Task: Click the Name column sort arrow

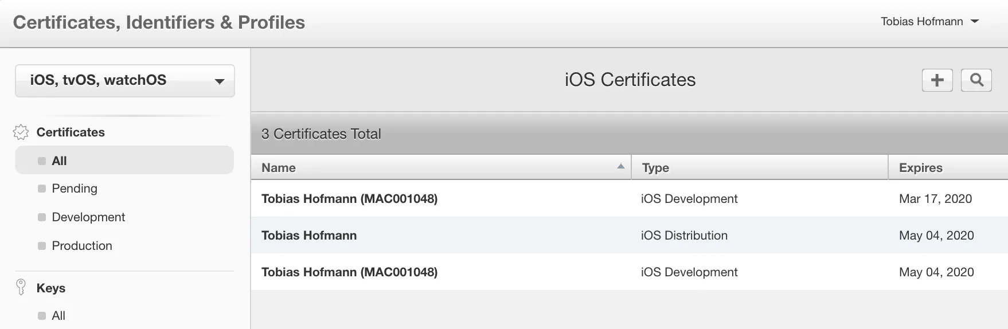Action: (x=620, y=167)
